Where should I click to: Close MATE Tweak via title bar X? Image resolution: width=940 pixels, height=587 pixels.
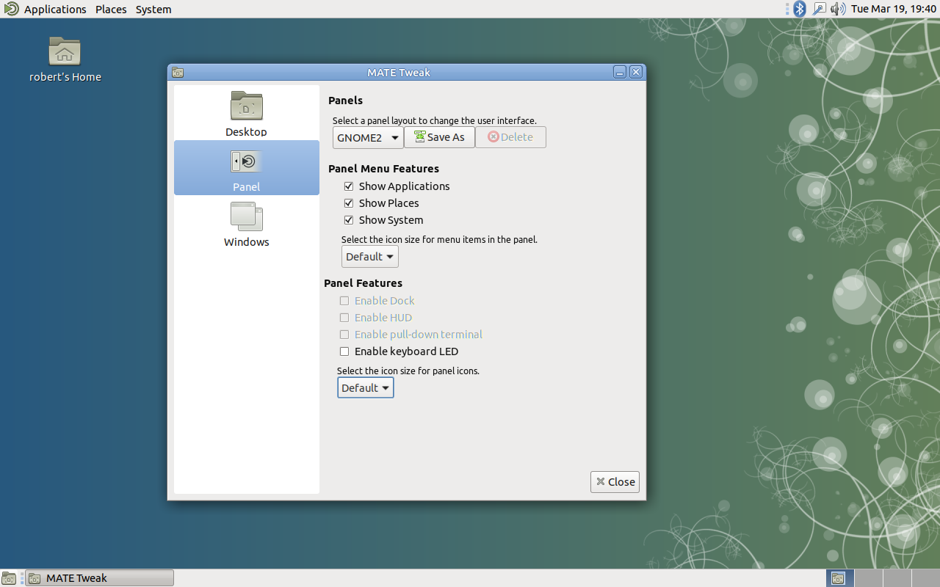point(636,72)
